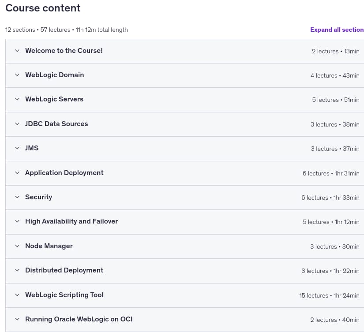Open the Distributed Deployment section title

pos(64,270)
